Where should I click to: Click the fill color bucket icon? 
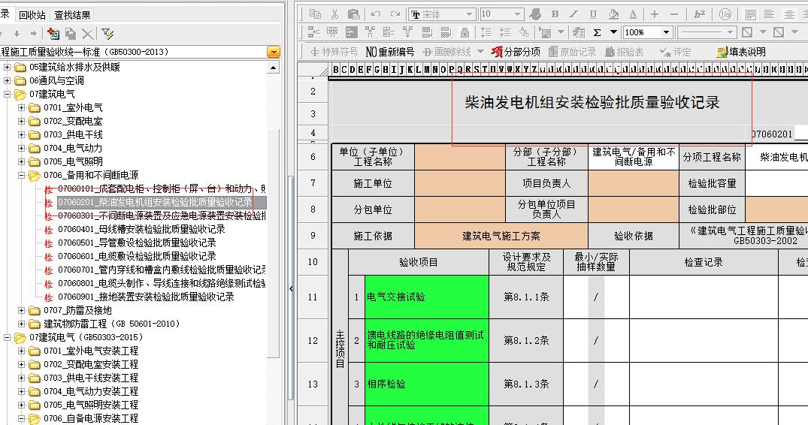coord(613,14)
